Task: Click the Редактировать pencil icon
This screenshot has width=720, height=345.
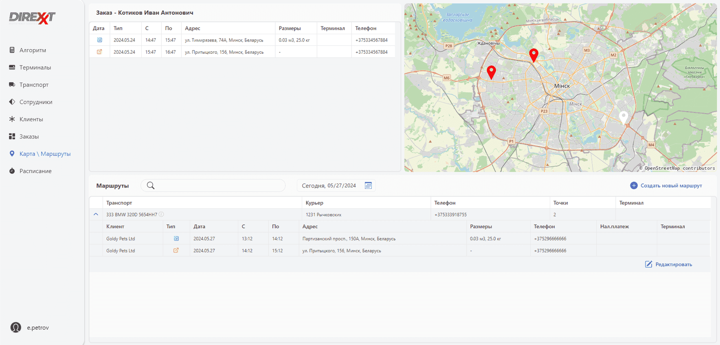Action: 649,264
